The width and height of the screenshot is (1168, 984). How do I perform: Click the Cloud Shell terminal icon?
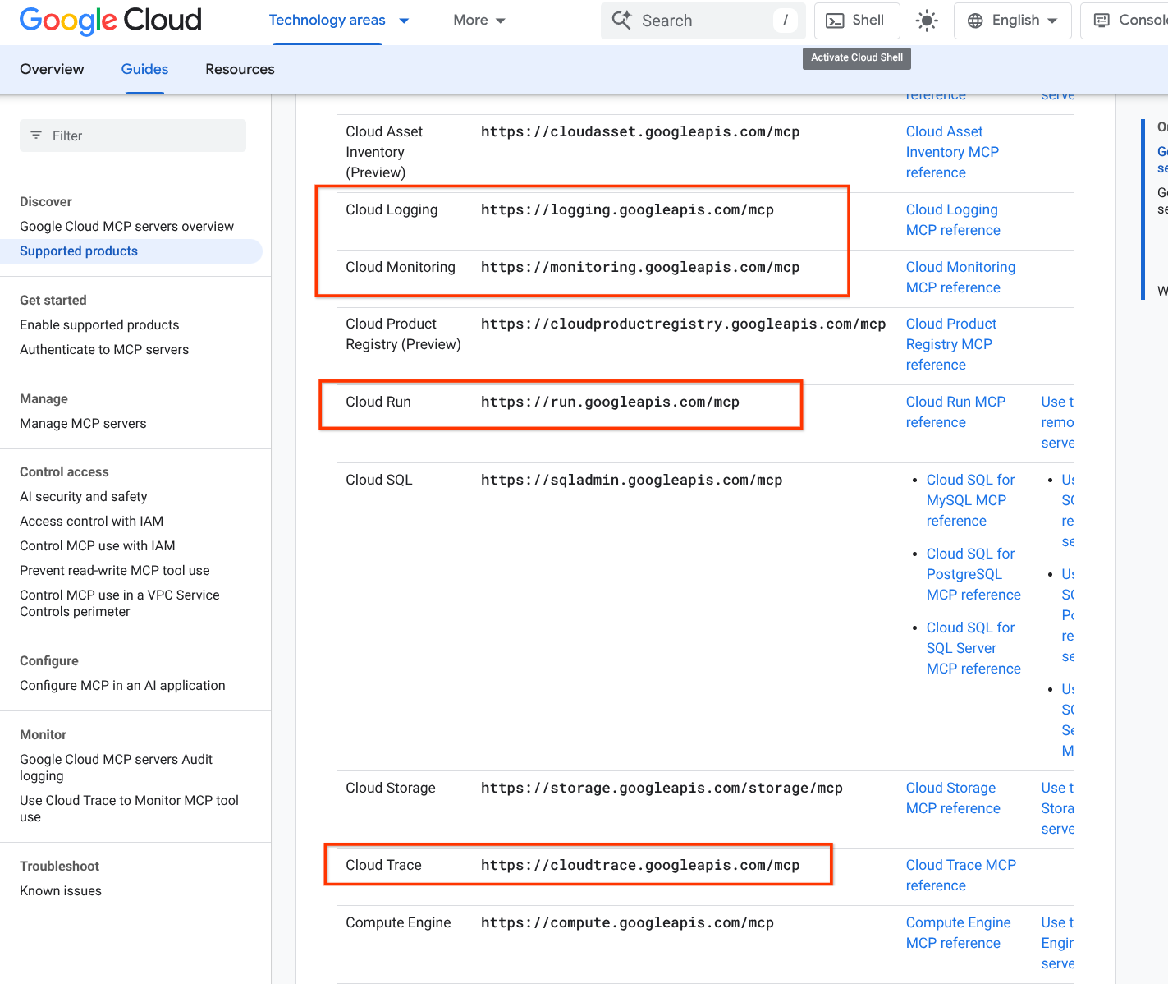[835, 21]
